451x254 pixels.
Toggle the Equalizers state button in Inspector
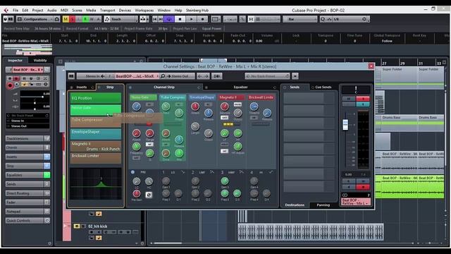pos(47,175)
